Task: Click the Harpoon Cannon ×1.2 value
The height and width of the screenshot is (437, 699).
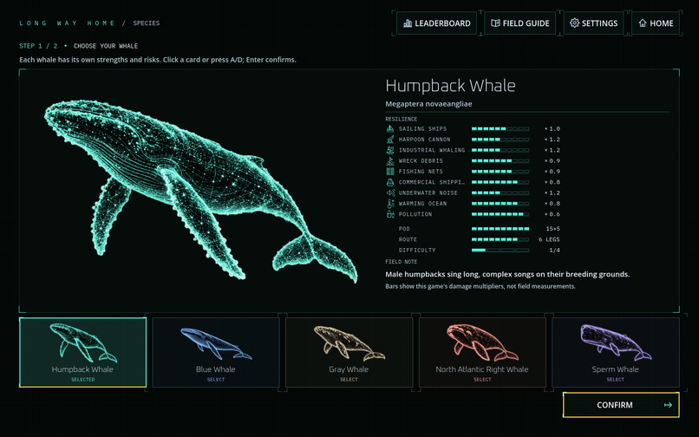Action: pos(552,139)
